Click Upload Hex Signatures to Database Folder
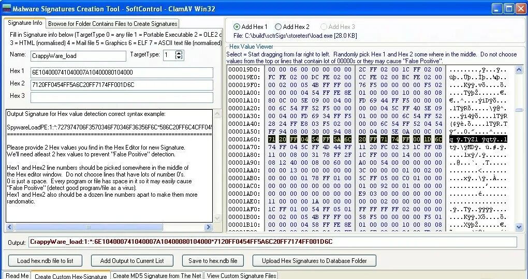This screenshot has height=279, width=528. [314, 260]
